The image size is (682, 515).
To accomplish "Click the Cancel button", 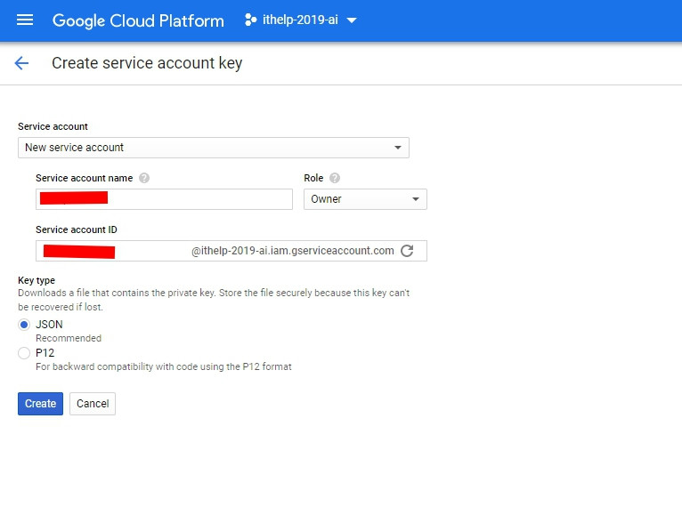I will pyautogui.click(x=93, y=404).
